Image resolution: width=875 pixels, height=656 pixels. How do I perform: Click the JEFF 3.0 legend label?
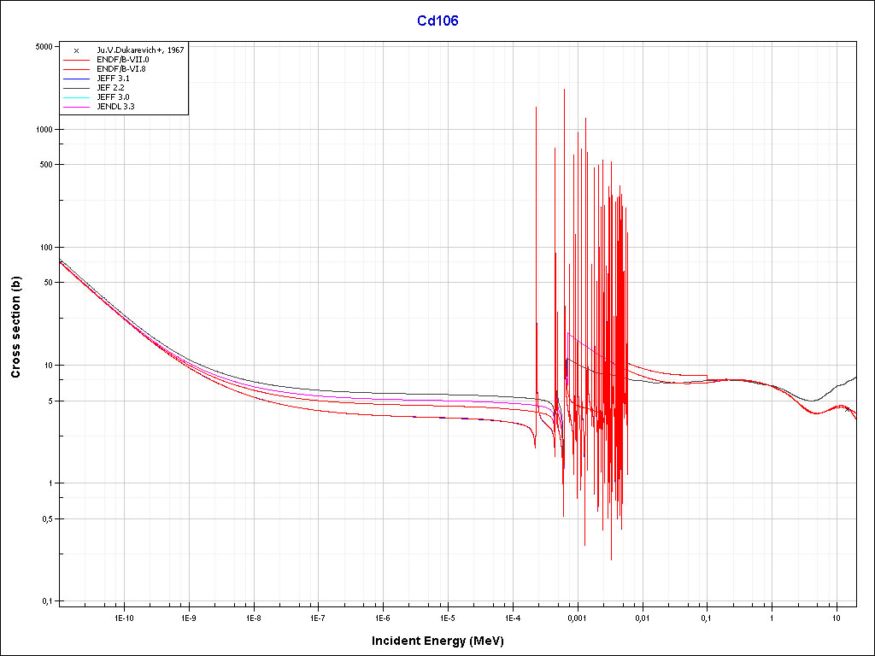pos(114,97)
